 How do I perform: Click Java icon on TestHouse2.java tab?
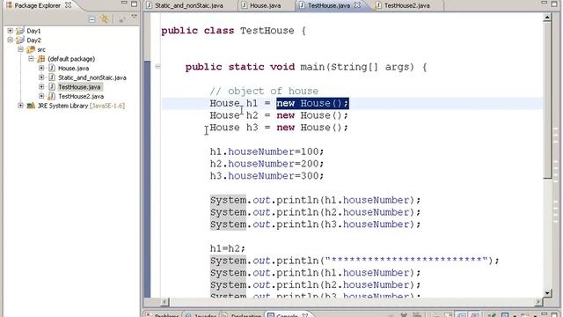tap(378, 5)
